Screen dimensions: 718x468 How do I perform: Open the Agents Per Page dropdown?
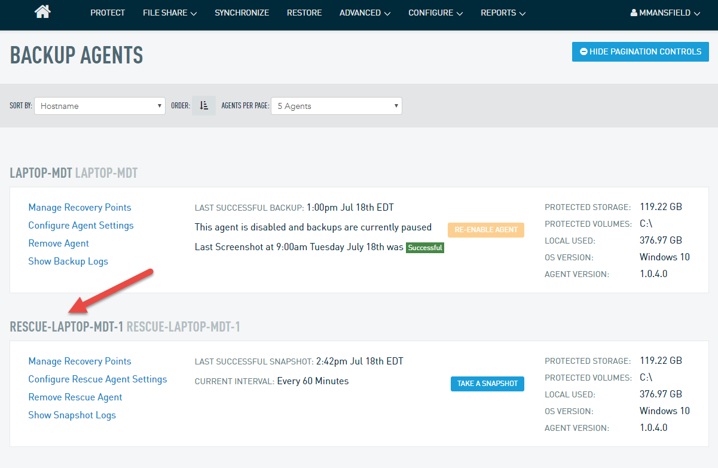336,105
